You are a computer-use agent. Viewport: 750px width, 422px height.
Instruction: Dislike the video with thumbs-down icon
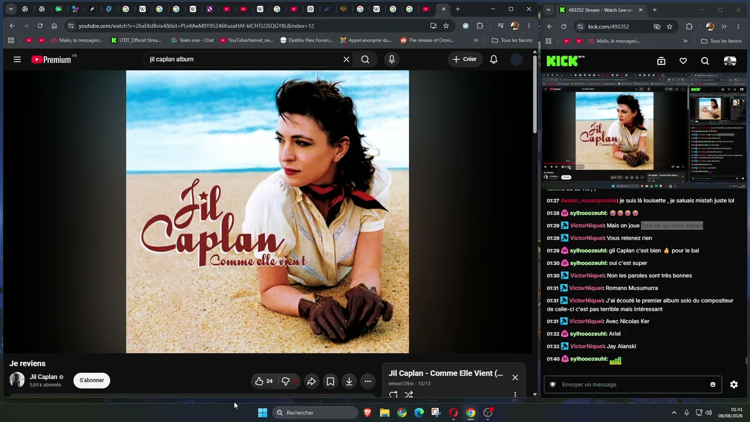tap(285, 381)
